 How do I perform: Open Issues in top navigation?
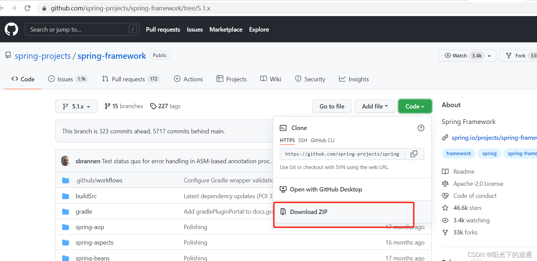195,30
